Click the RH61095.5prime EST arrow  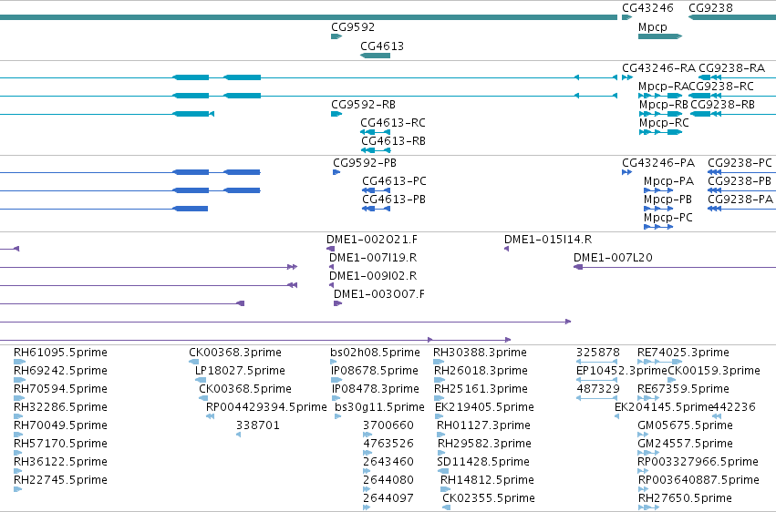(19, 362)
